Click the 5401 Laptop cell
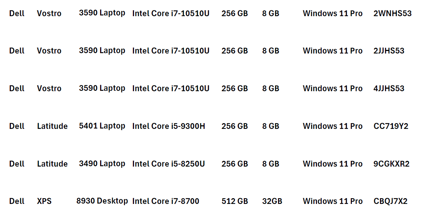 click(x=102, y=126)
